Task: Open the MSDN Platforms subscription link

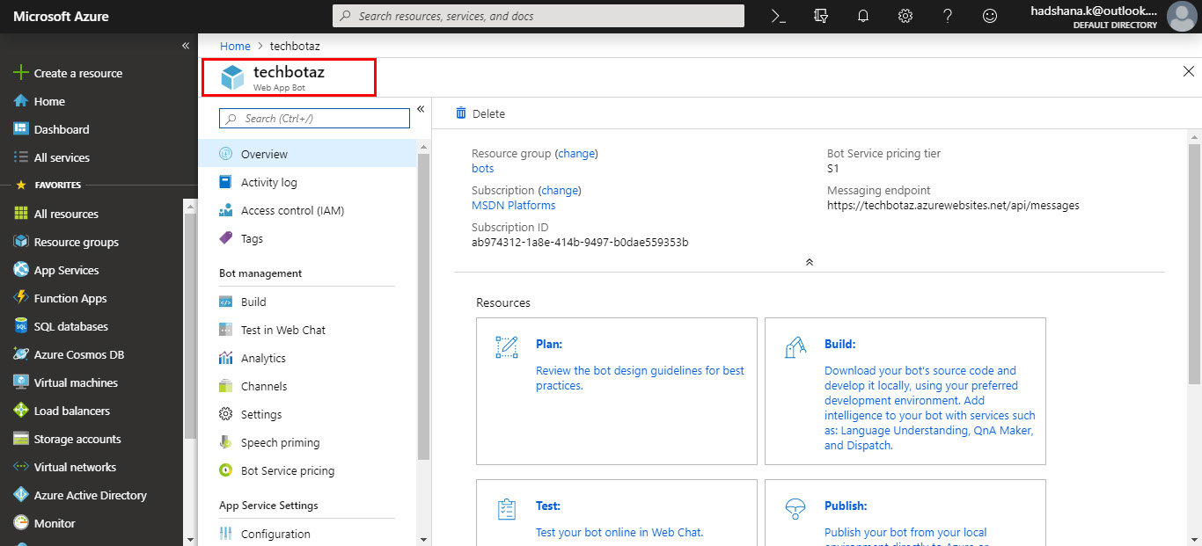Action: click(x=514, y=205)
